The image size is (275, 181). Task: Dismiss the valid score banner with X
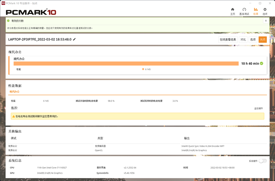[x=265, y=20]
